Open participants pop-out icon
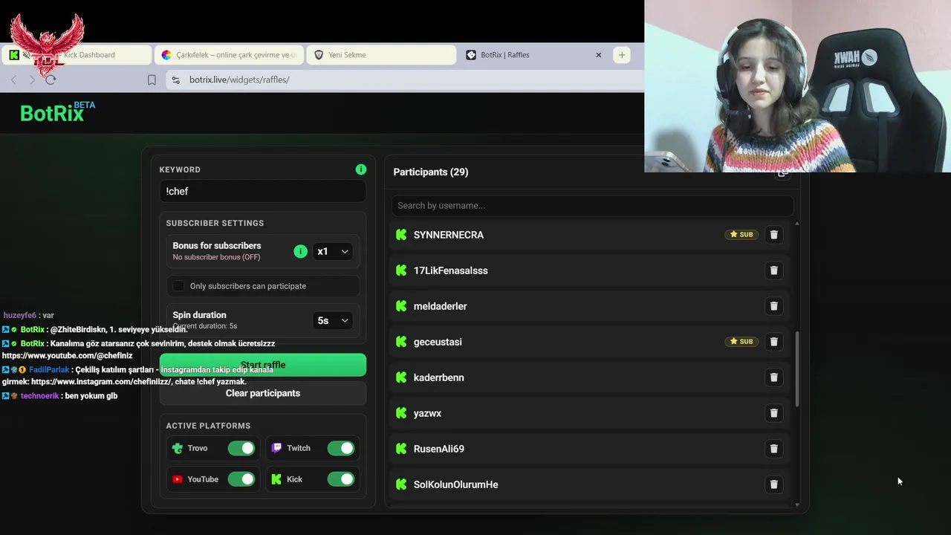Image resolution: width=951 pixels, height=535 pixels. point(782,174)
